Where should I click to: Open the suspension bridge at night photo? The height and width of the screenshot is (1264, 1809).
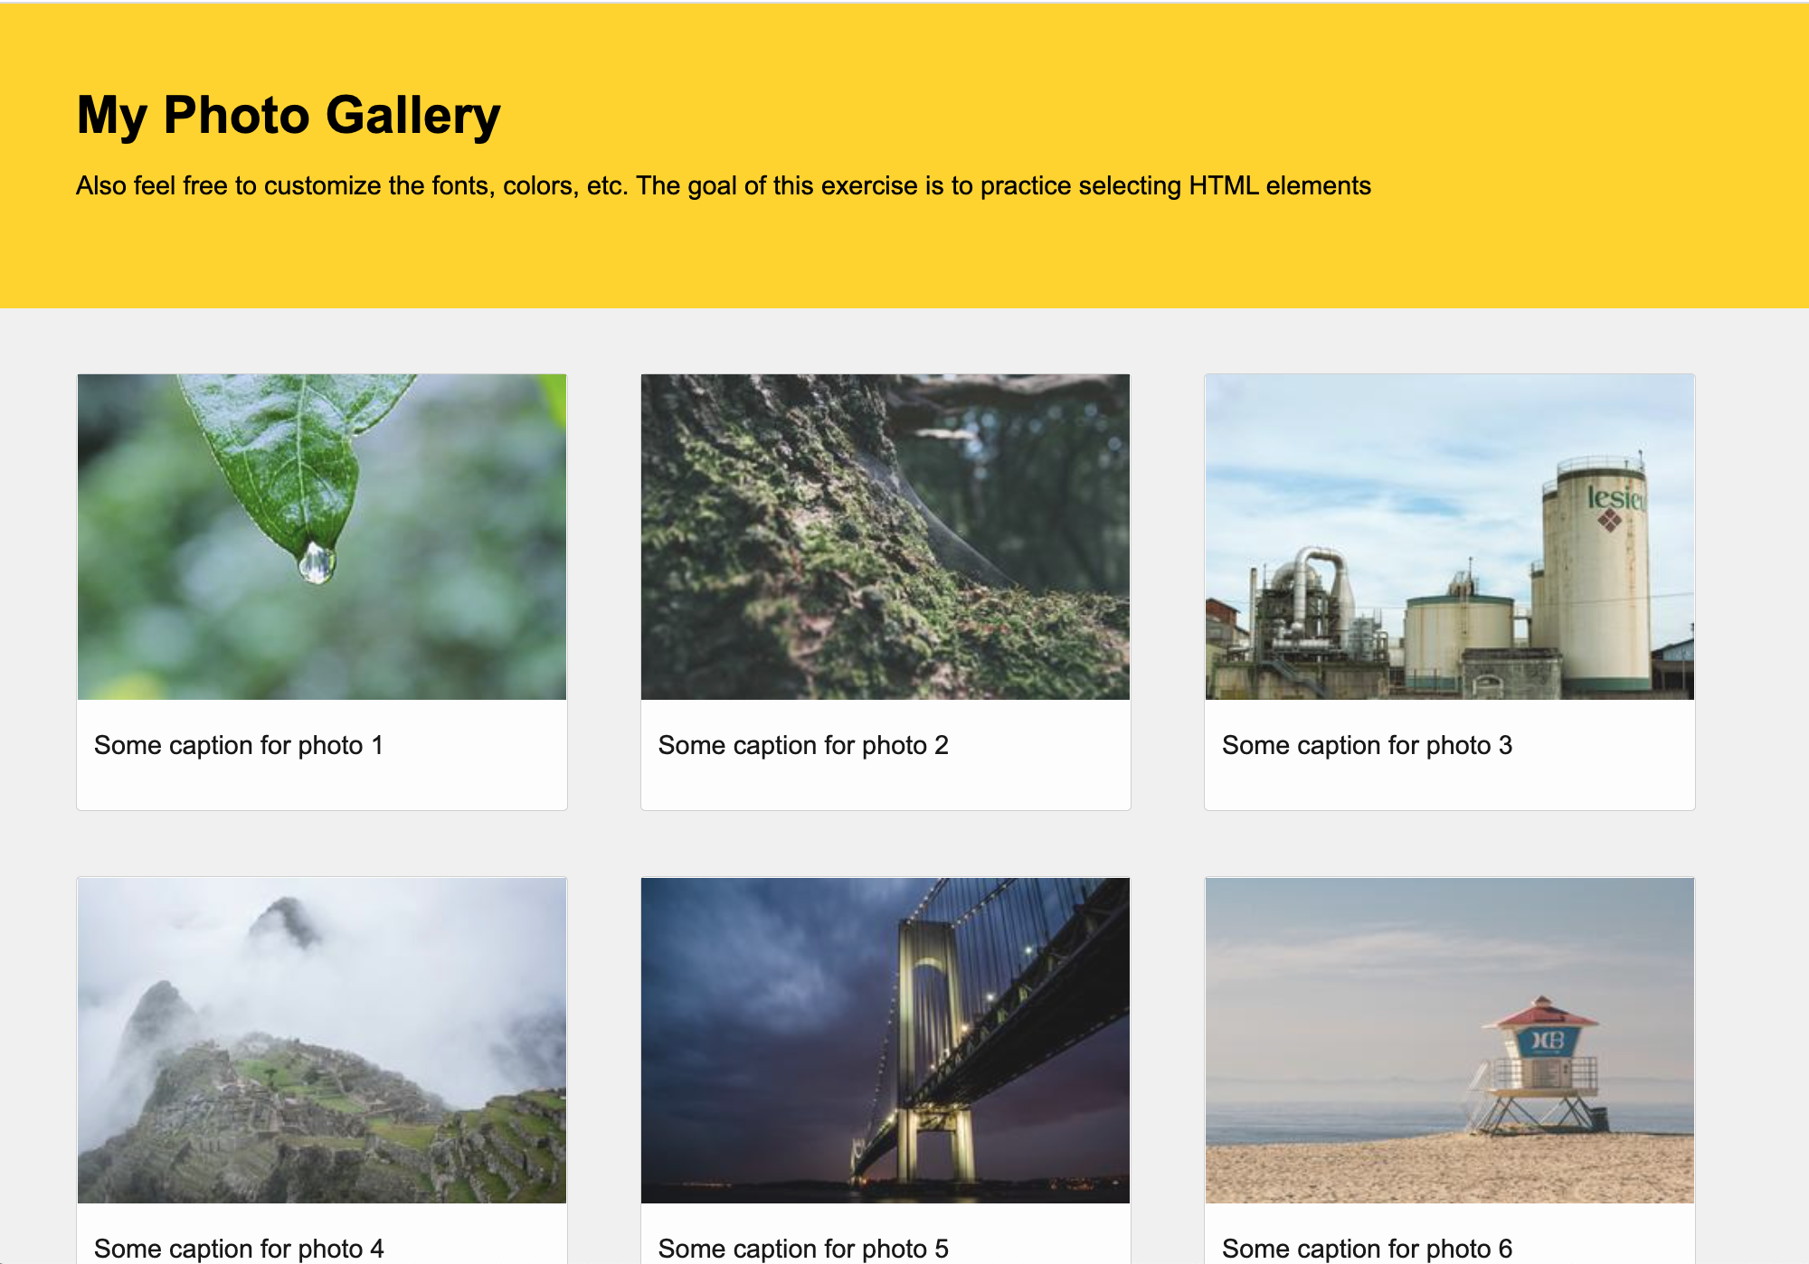pyautogui.click(x=885, y=1040)
